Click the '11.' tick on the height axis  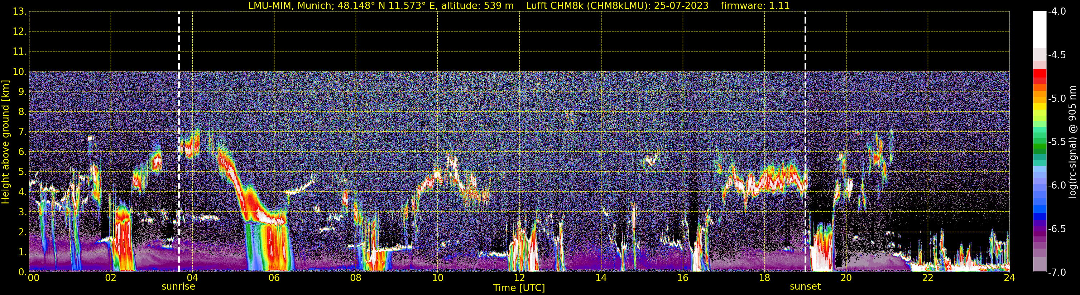point(20,51)
